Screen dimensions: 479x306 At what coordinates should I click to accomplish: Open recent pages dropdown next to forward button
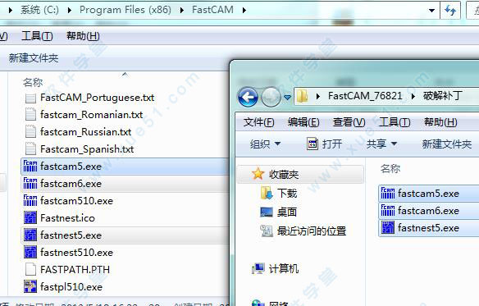pos(287,98)
